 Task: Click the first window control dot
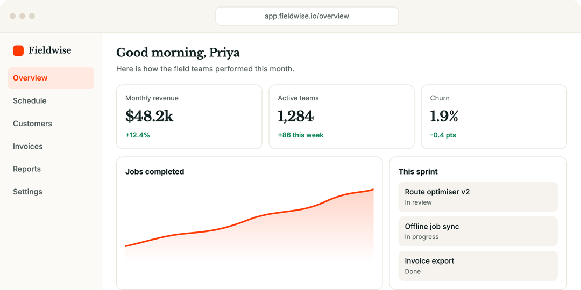pos(12,16)
